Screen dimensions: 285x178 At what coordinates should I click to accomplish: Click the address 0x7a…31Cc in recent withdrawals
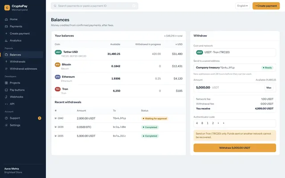119,136
